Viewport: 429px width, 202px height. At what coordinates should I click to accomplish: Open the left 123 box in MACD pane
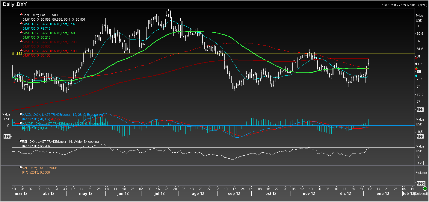[x=7, y=136]
